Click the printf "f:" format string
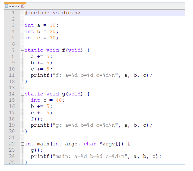Image resolution: width=193 pixels, height=171 pixels. tap(85, 75)
